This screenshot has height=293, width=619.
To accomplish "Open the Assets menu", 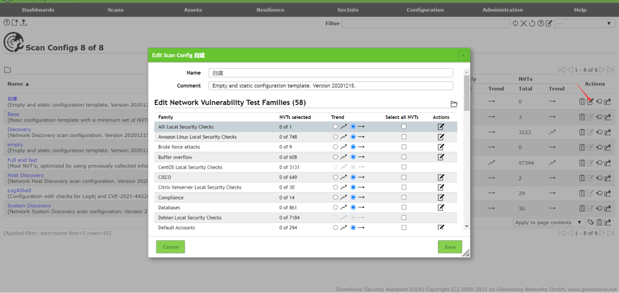I will coord(193,10).
